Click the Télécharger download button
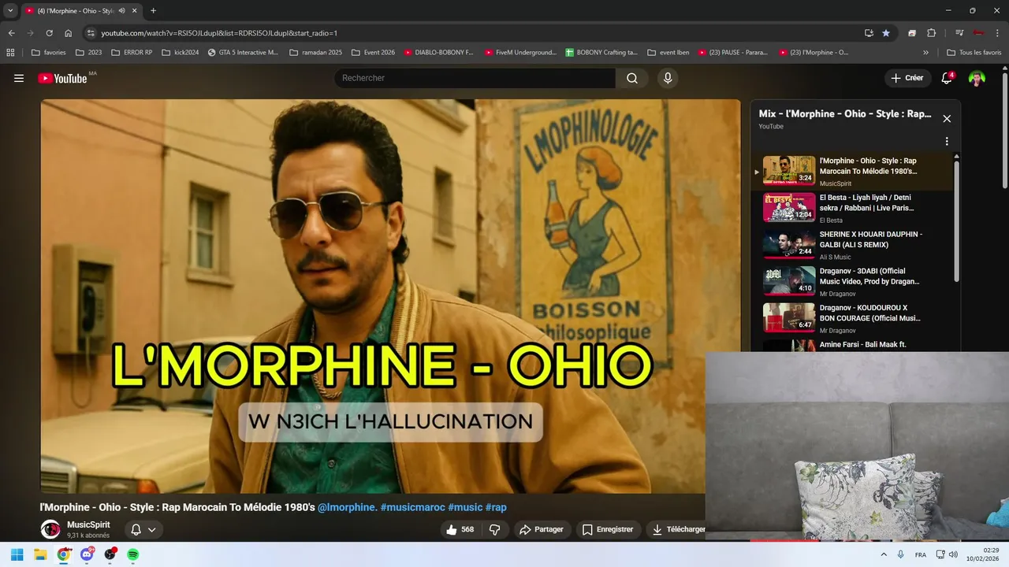The width and height of the screenshot is (1009, 567). tap(676, 529)
